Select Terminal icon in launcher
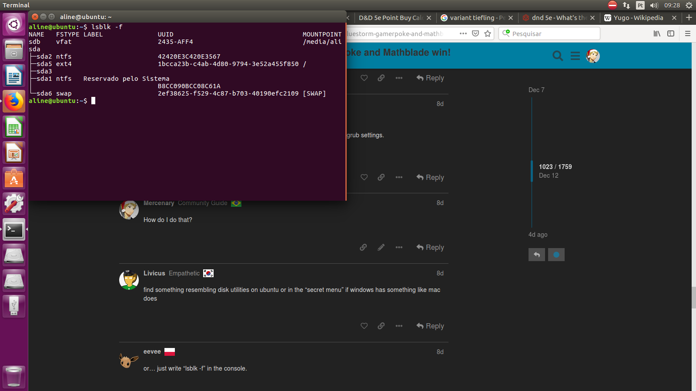The width and height of the screenshot is (696, 391). pos(14,229)
